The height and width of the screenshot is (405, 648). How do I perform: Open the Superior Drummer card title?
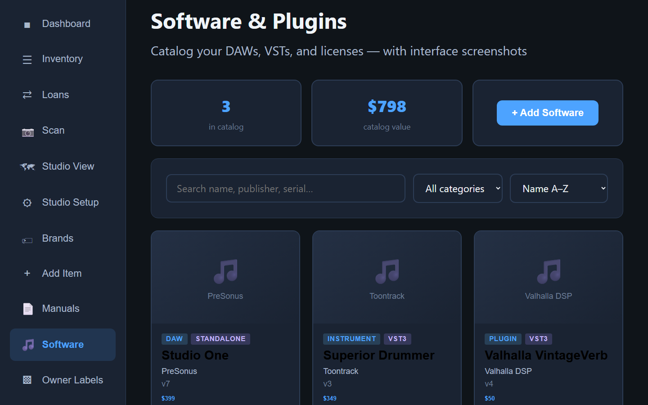378,355
